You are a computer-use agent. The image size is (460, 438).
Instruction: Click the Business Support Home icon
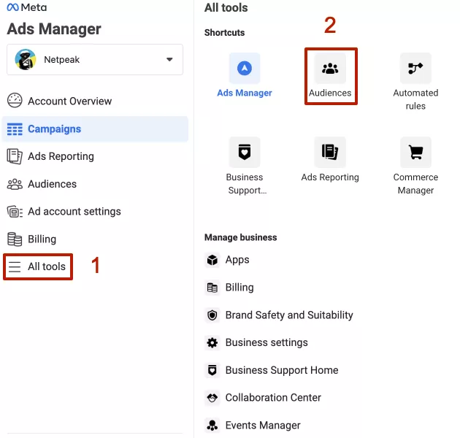pyautogui.click(x=212, y=370)
